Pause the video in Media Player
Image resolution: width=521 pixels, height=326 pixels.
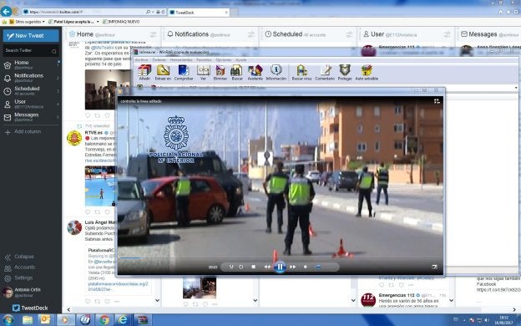[280, 267]
